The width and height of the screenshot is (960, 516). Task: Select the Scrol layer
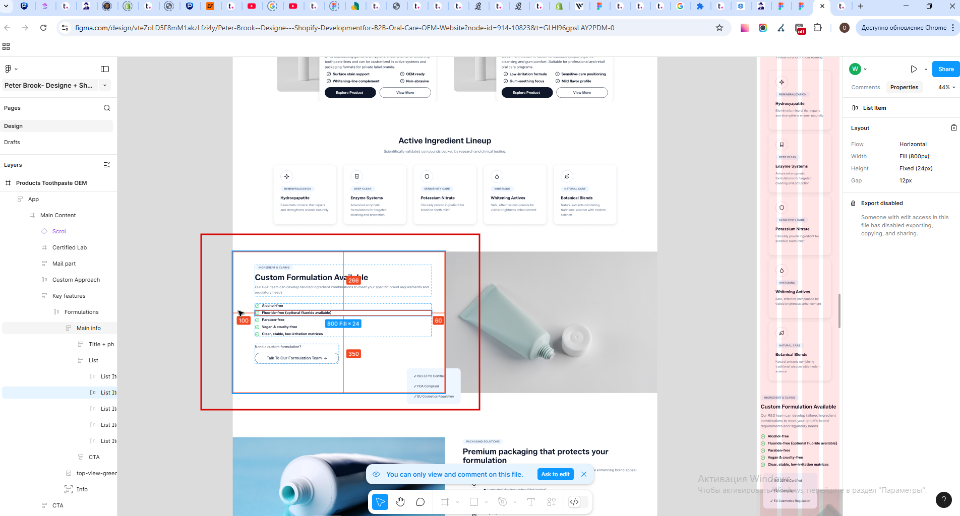pos(59,231)
